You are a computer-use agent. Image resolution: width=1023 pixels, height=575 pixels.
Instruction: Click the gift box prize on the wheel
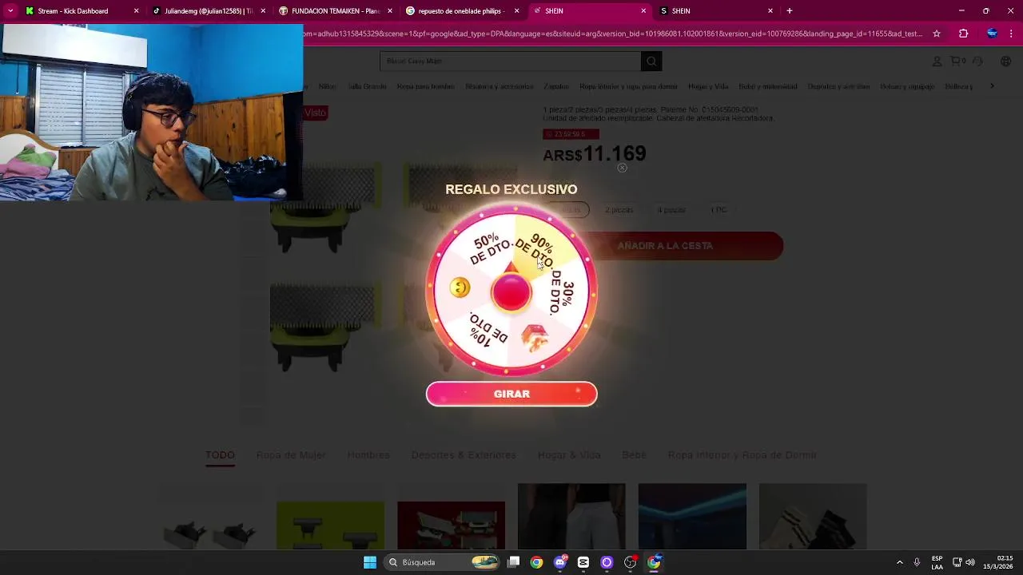535,337
